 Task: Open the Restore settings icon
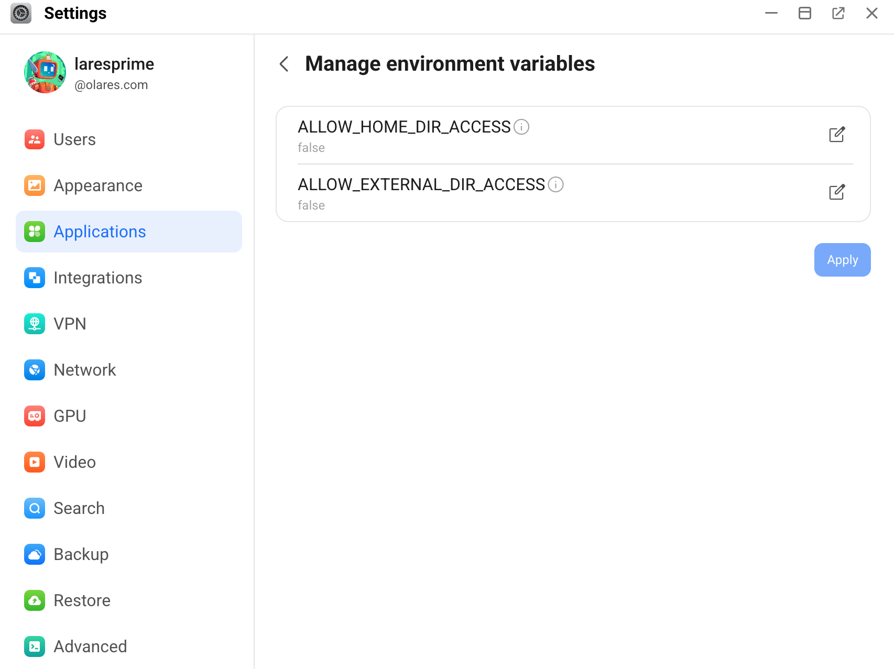(x=34, y=600)
